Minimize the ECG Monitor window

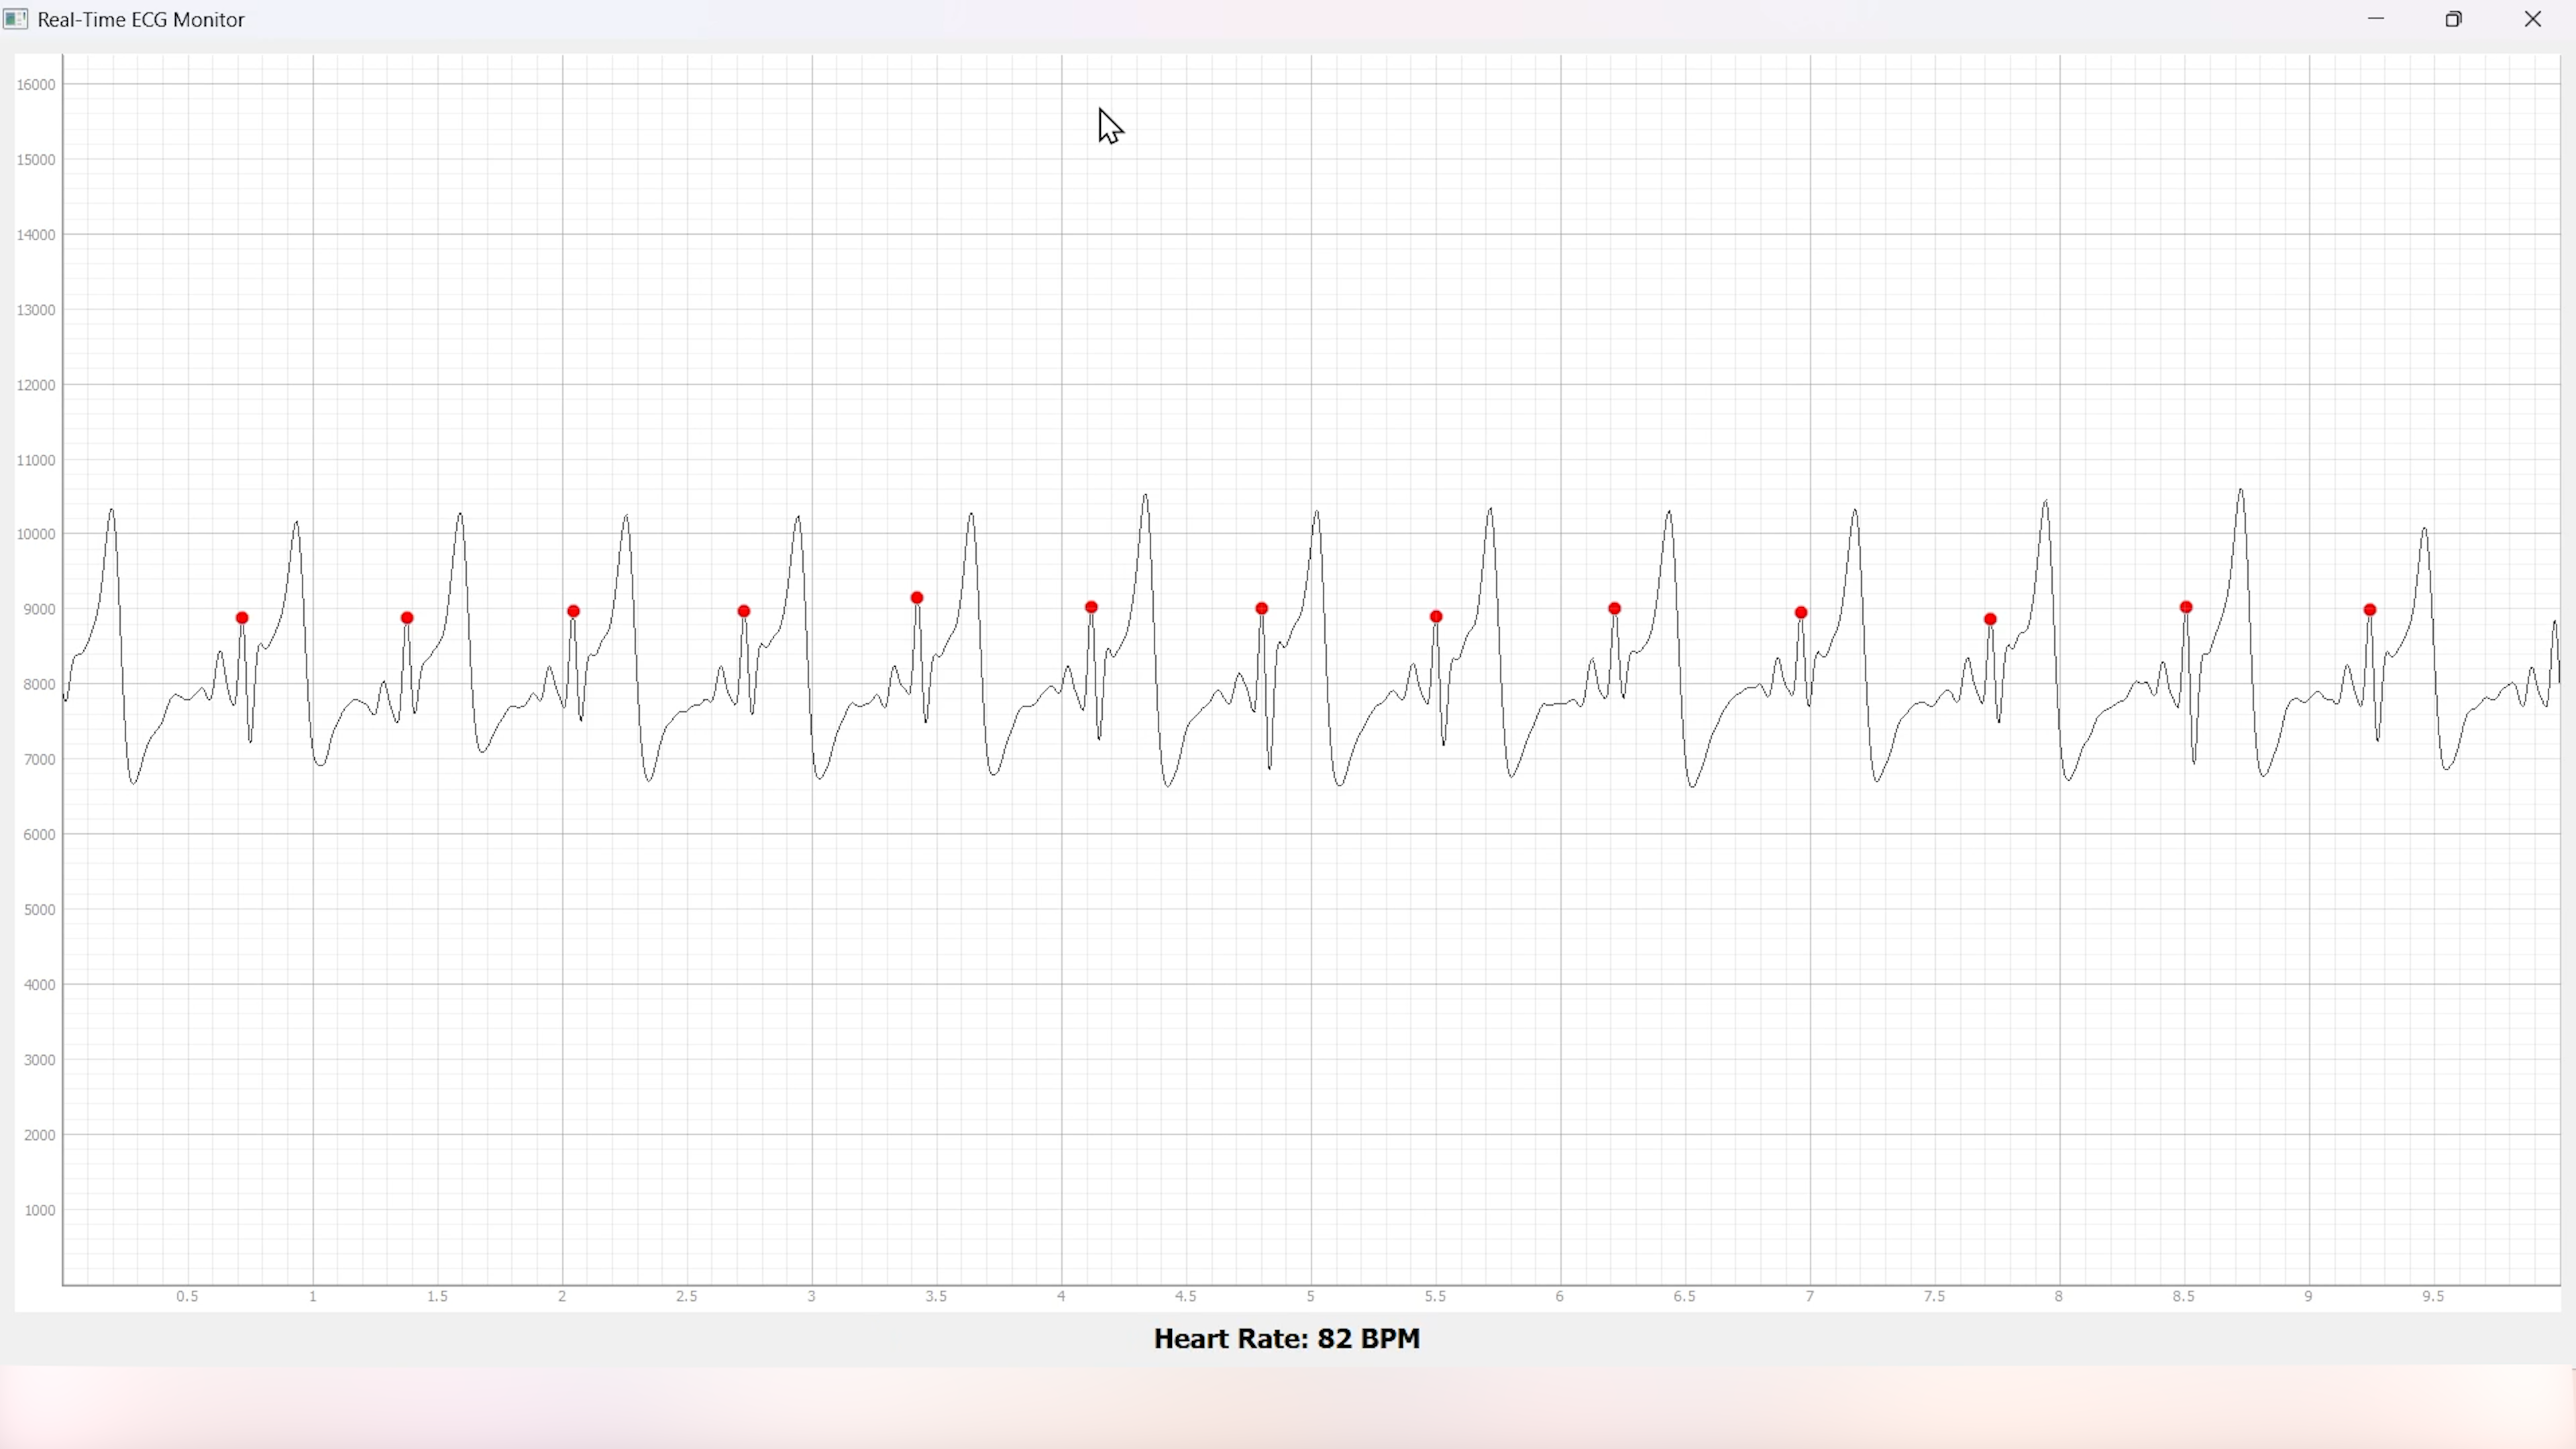pos(2377,19)
